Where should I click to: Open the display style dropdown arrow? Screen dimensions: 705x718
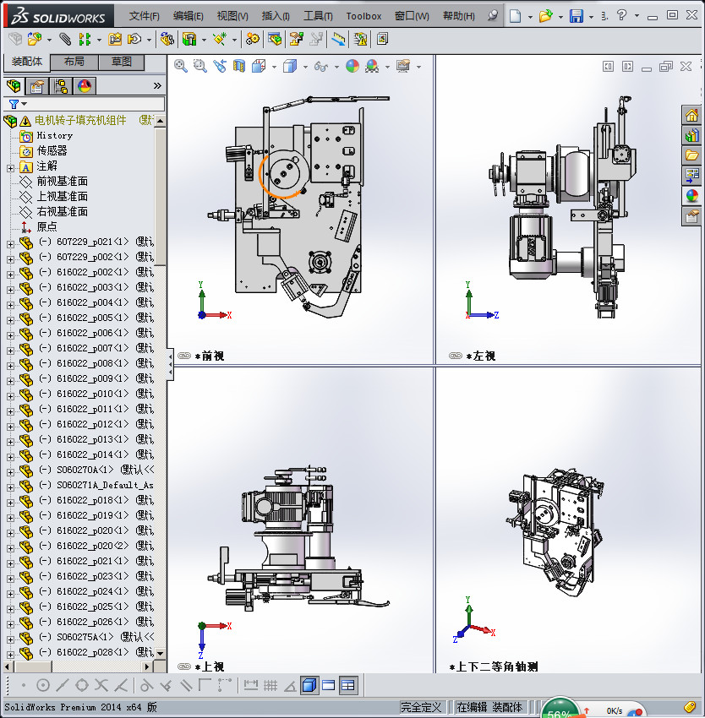(x=306, y=66)
